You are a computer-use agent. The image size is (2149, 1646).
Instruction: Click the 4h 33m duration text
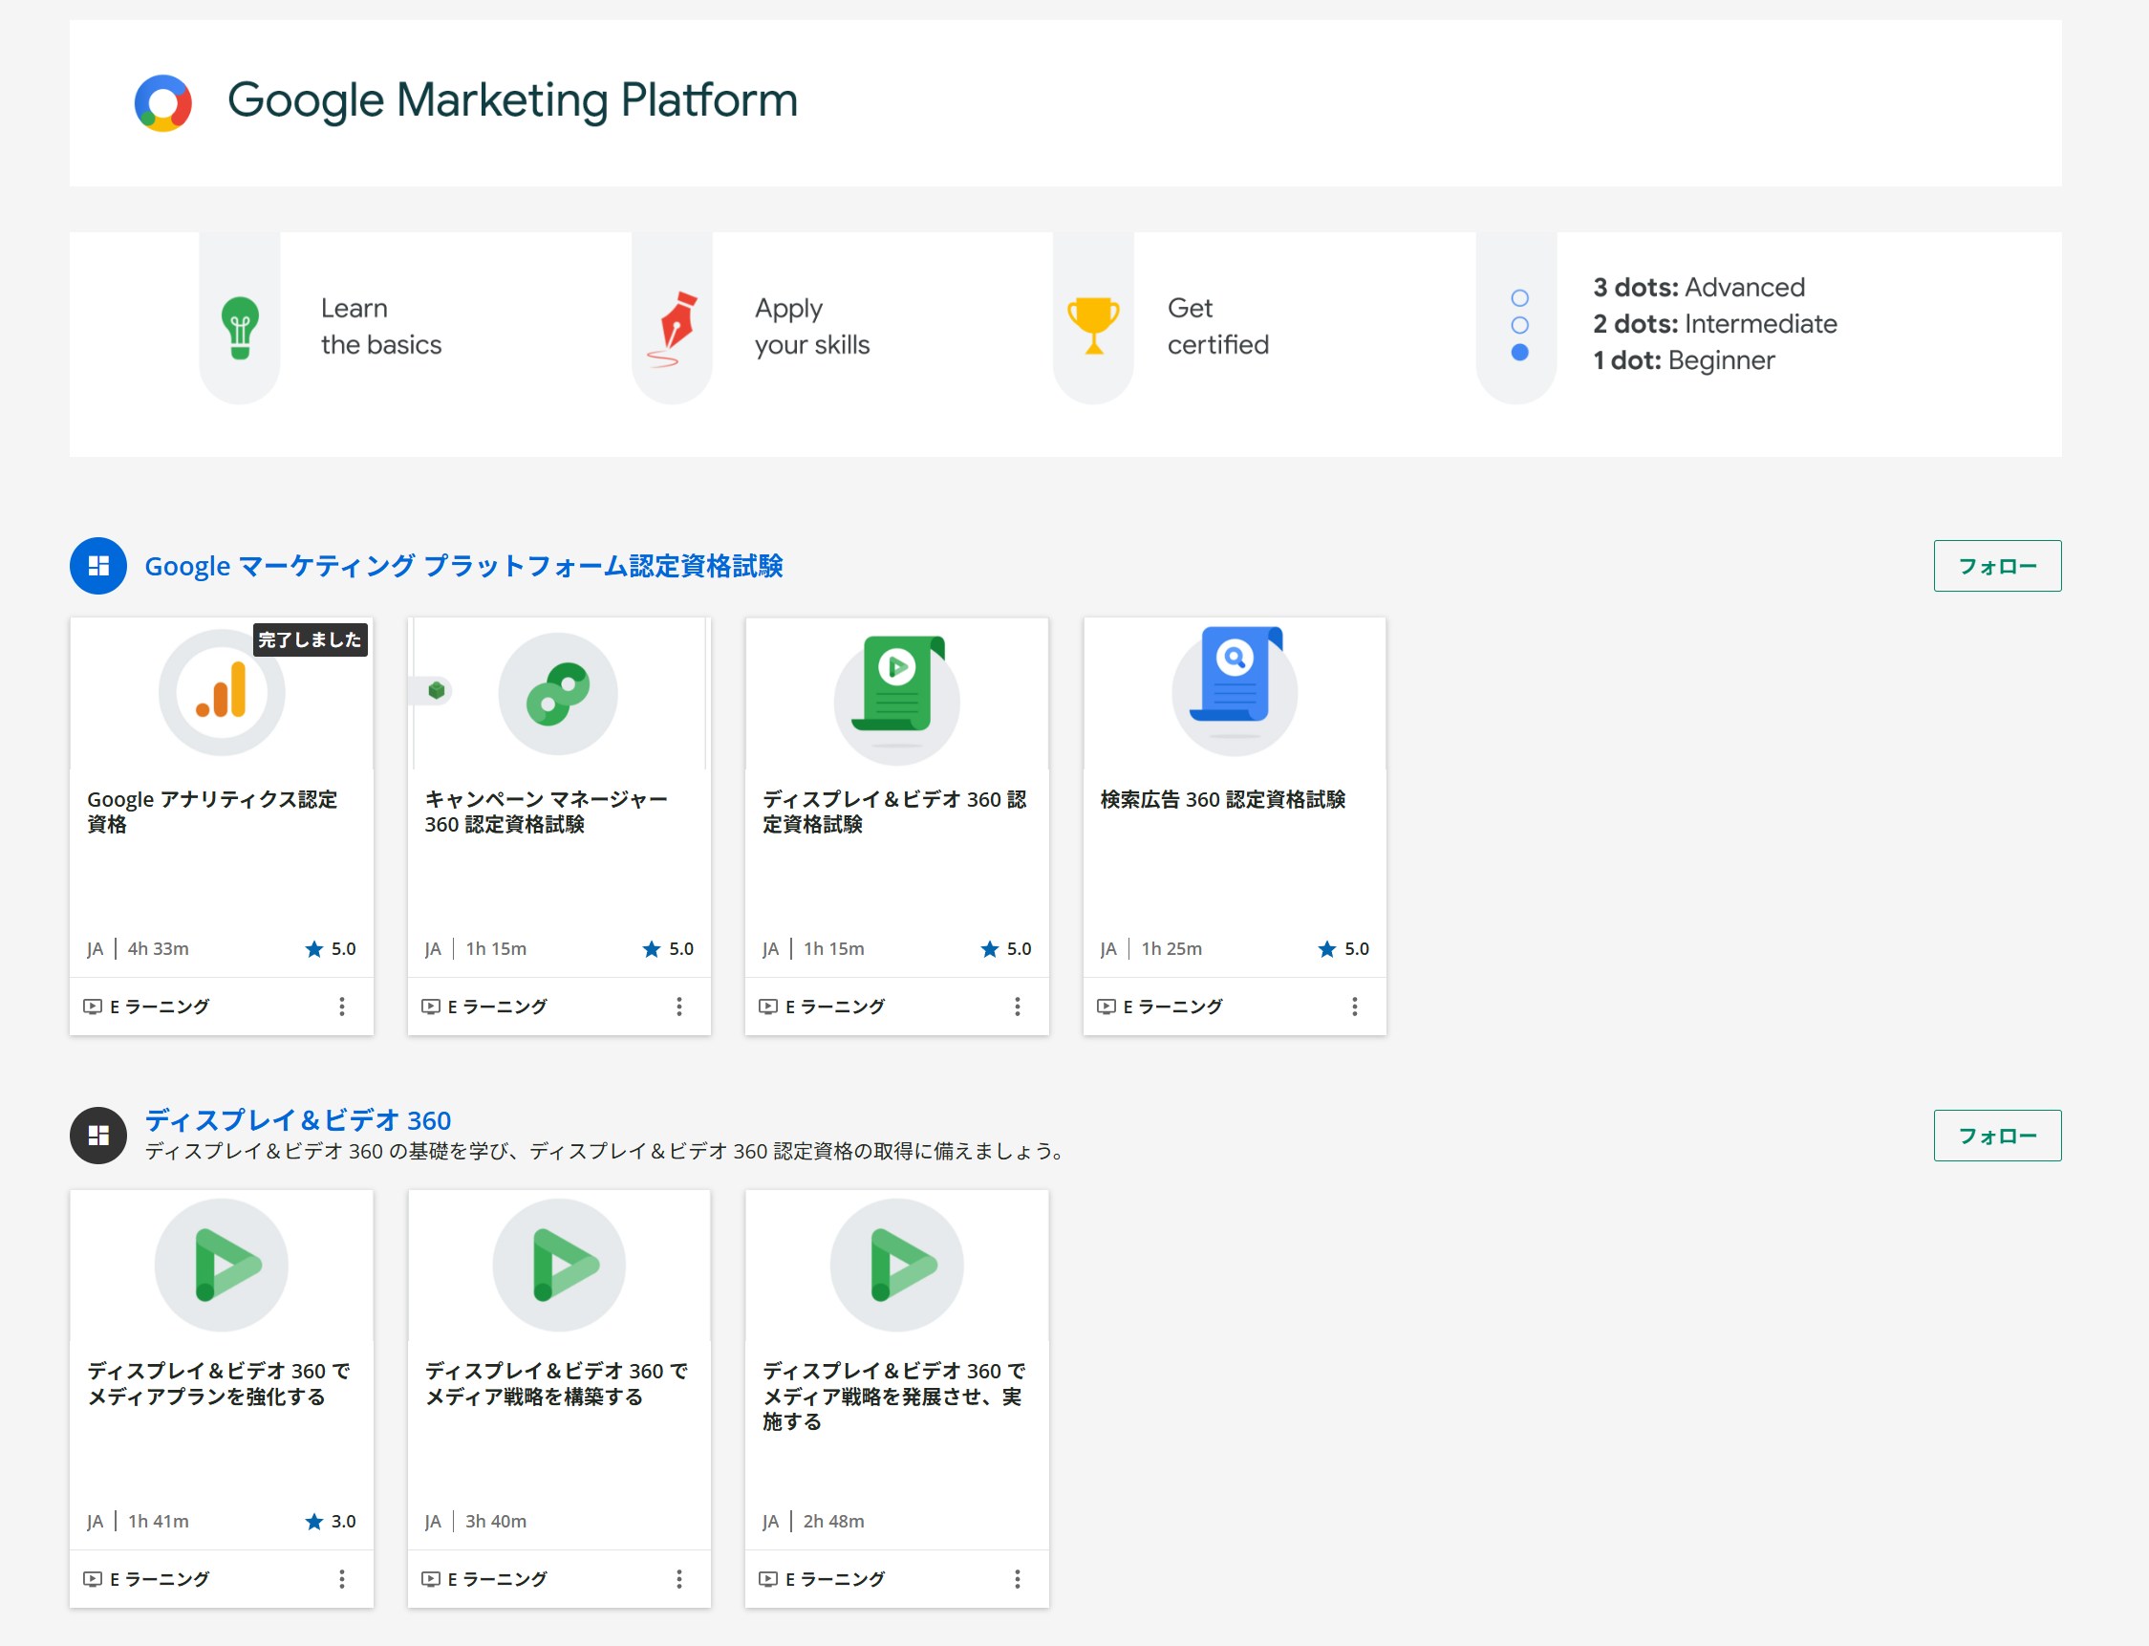tap(159, 948)
